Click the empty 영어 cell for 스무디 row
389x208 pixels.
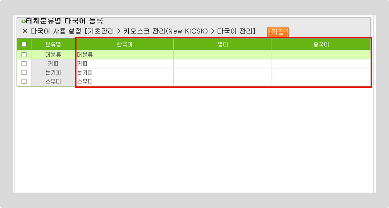tap(223, 81)
